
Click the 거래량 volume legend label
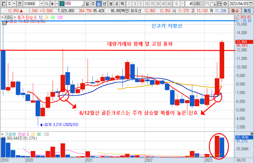(11, 134)
